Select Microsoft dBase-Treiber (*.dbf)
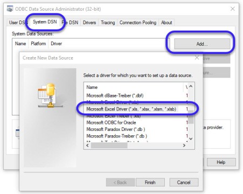Screen dimensions: 243x194 115,95
